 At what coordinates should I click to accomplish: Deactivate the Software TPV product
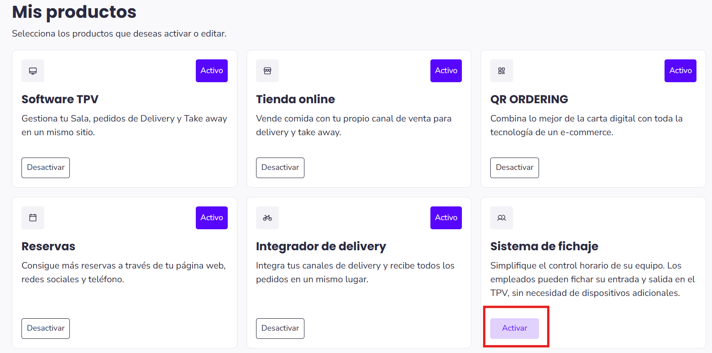[46, 168]
